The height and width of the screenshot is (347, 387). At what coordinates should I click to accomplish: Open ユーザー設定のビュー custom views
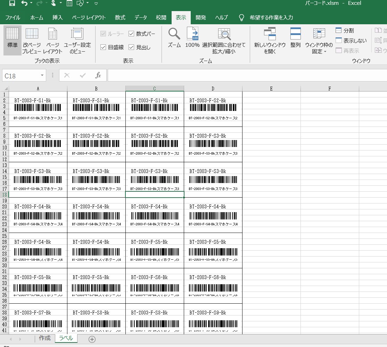(x=77, y=41)
